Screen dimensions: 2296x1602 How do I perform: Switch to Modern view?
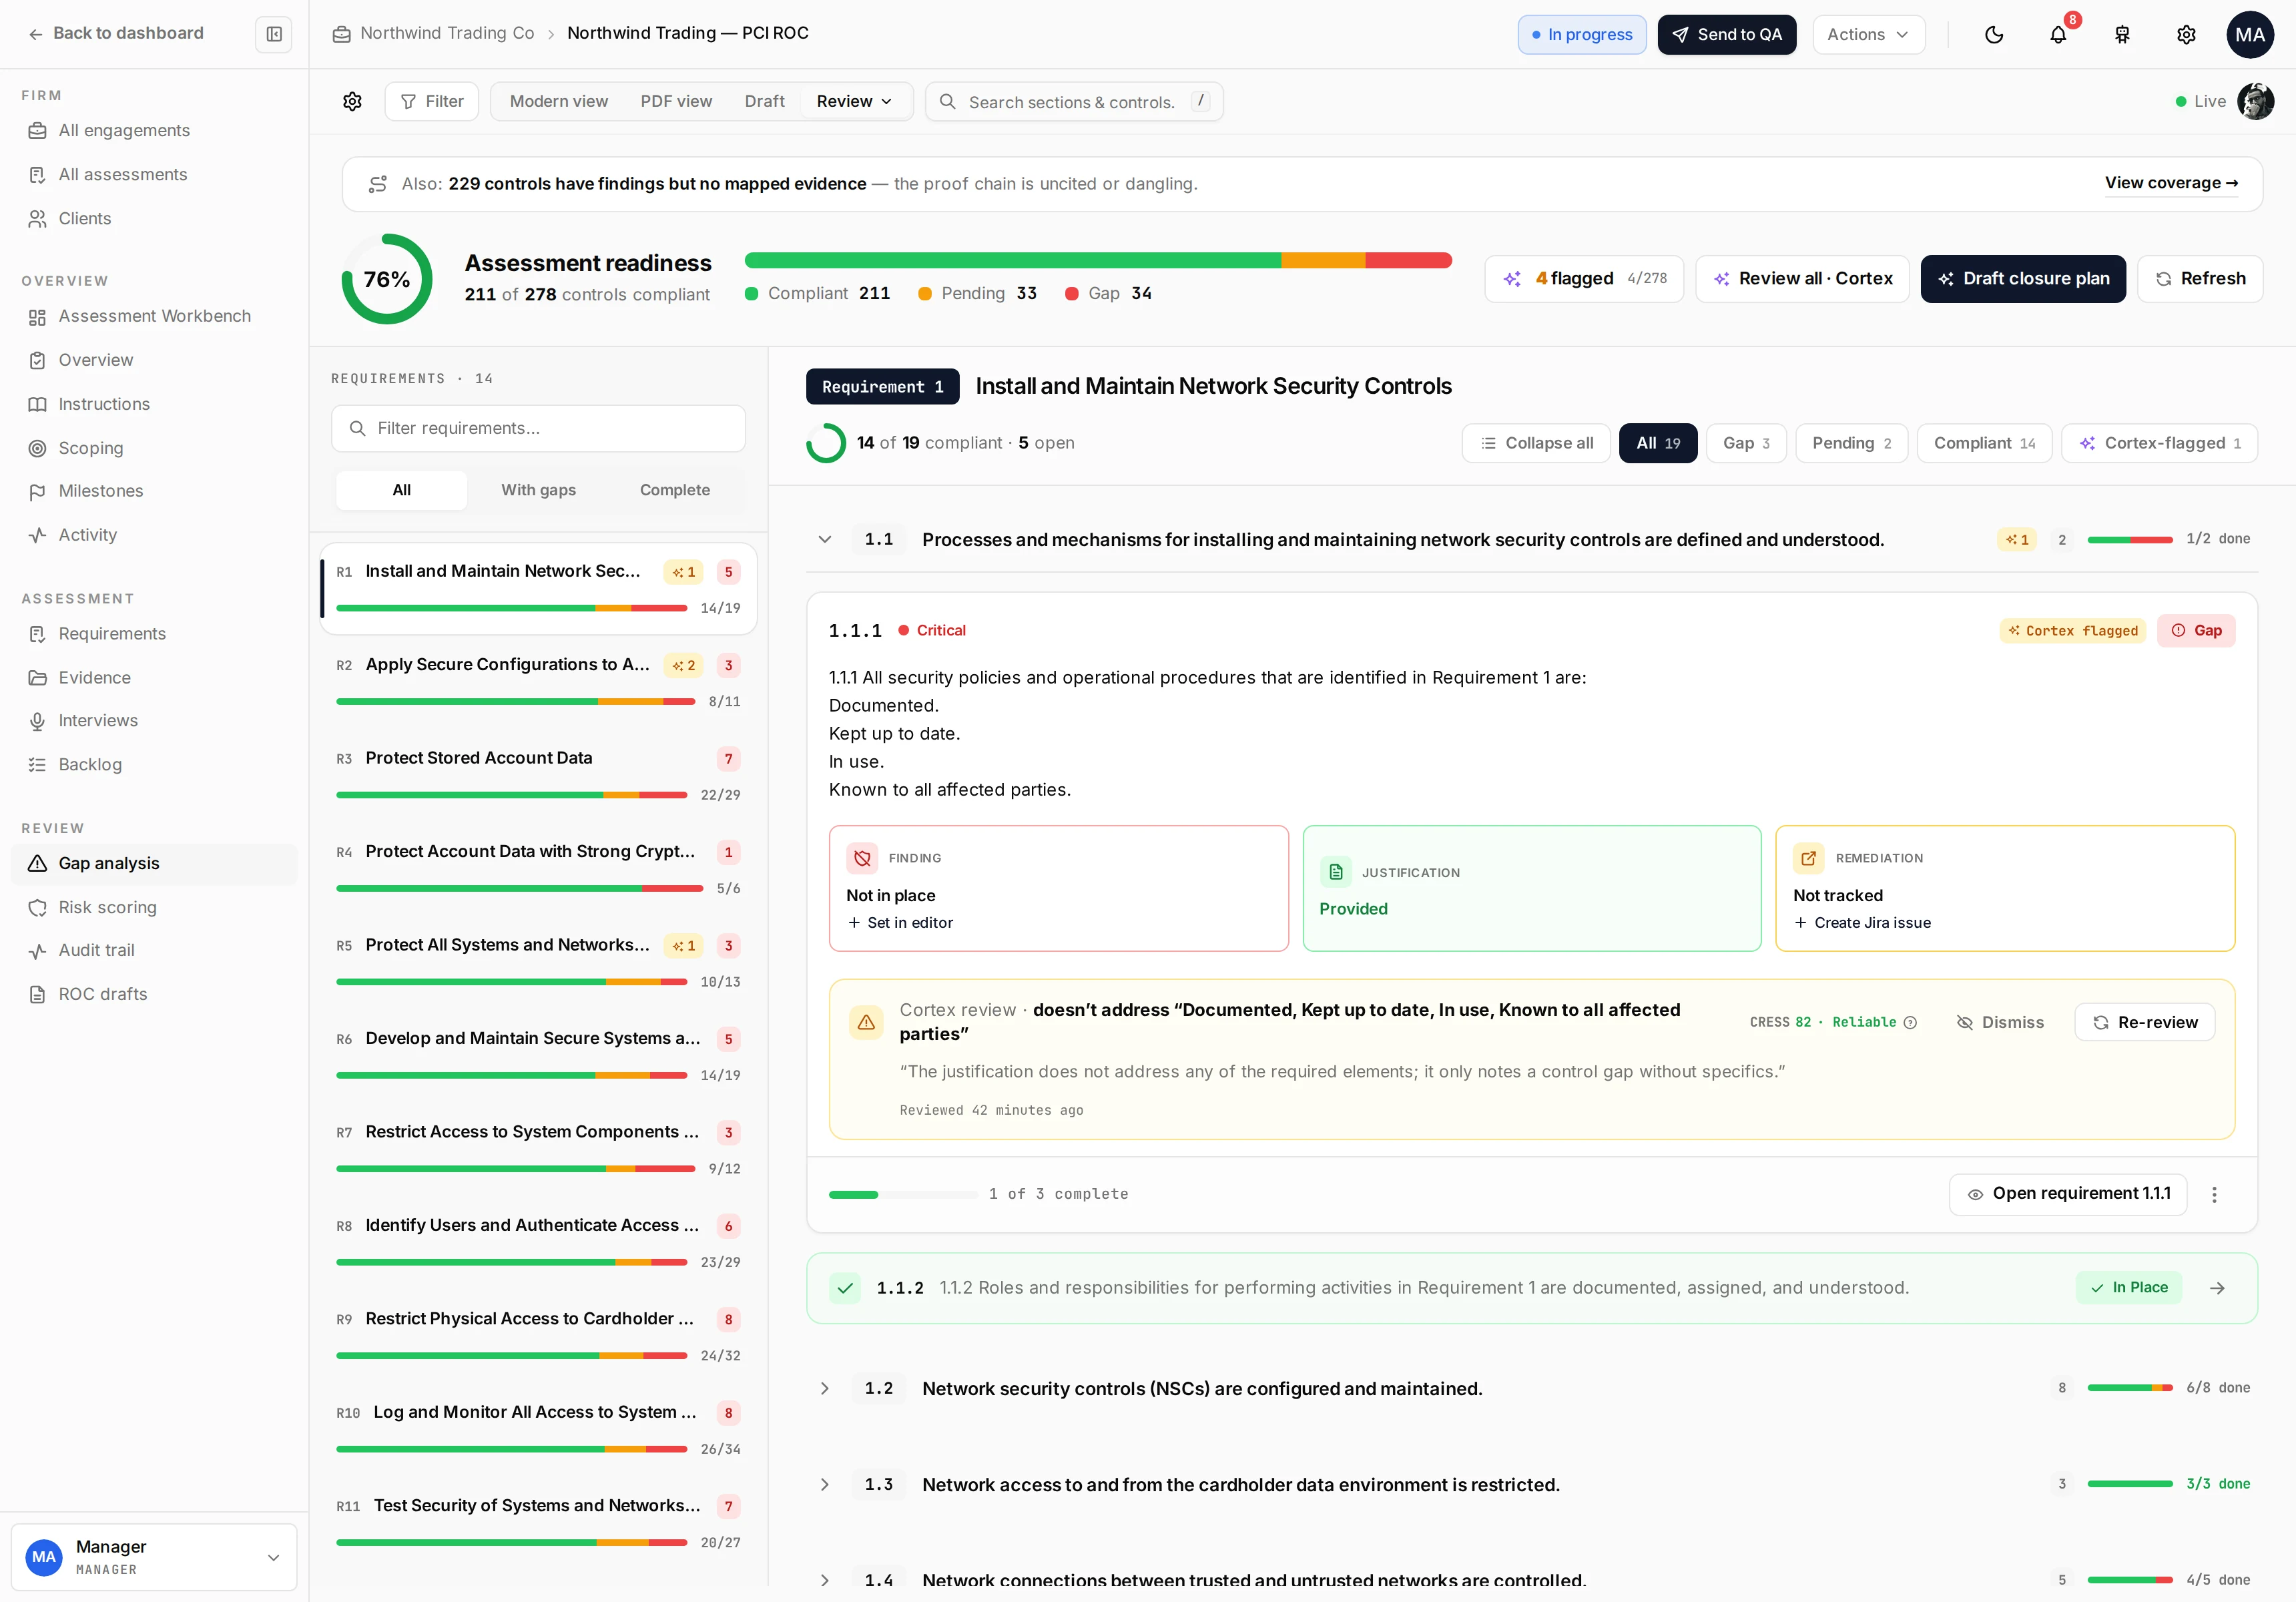pyautogui.click(x=559, y=101)
